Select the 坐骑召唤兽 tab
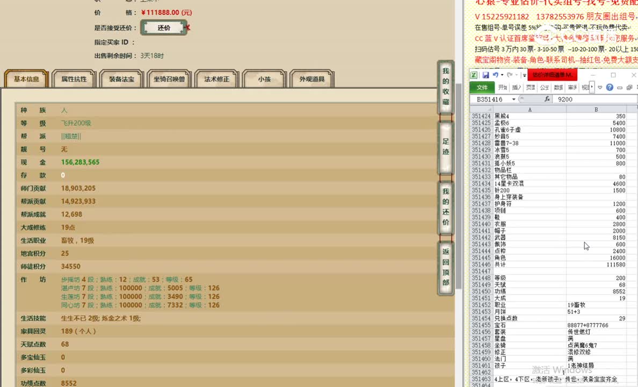638x387 pixels. pos(169,79)
